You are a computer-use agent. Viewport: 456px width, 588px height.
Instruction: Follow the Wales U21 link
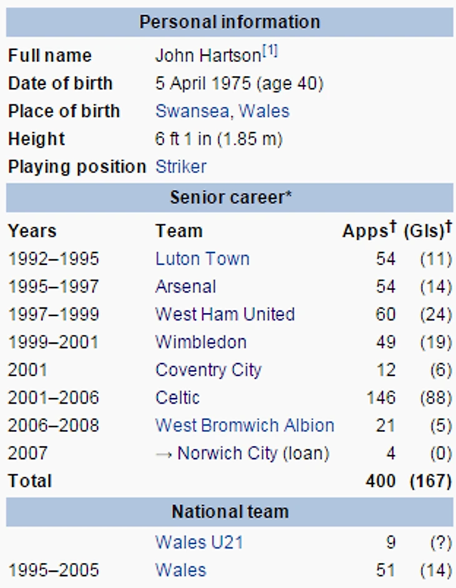(x=199, y=542)
